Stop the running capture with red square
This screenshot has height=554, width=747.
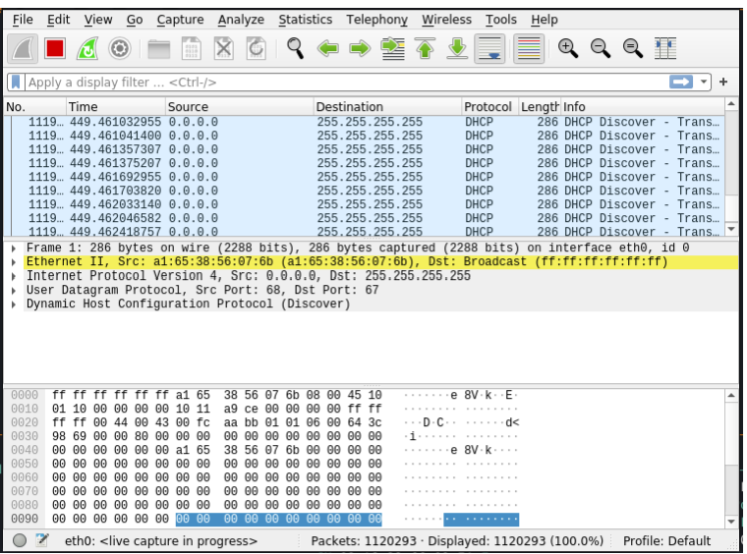pos(55,48)
